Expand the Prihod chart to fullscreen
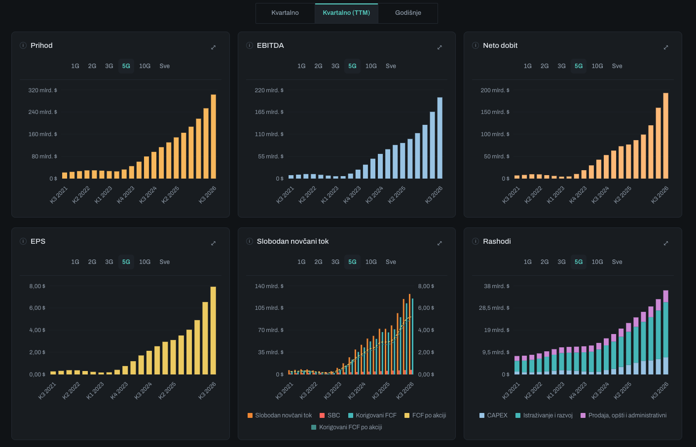The width and height of the screenshot is (696, 447). click(x=214, y=47)
